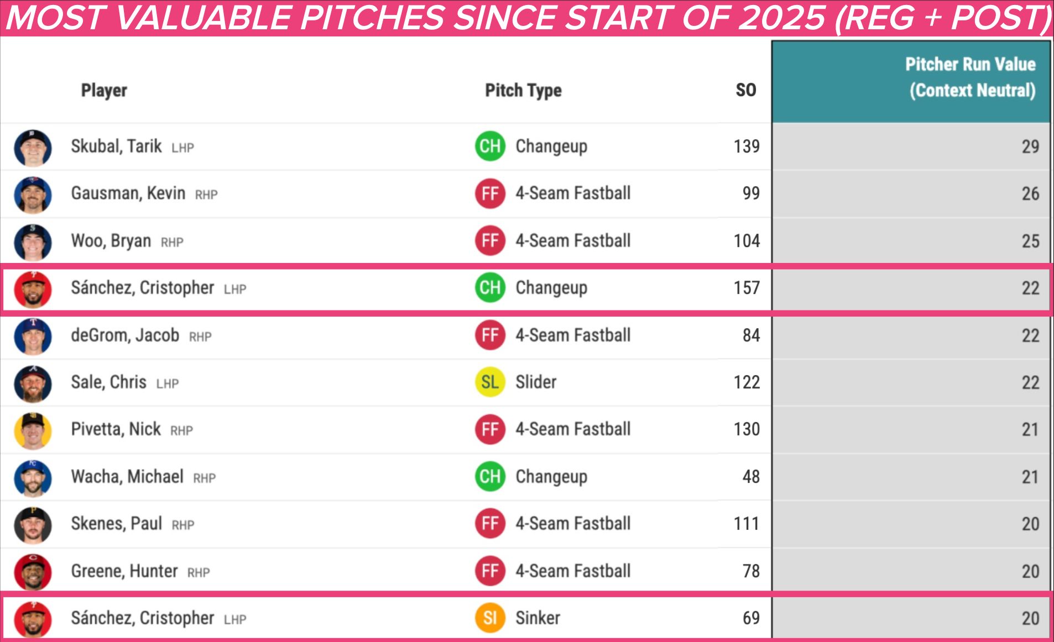
Task: Click the red FF icon for Skenes
Action: [x=490, y=524]
